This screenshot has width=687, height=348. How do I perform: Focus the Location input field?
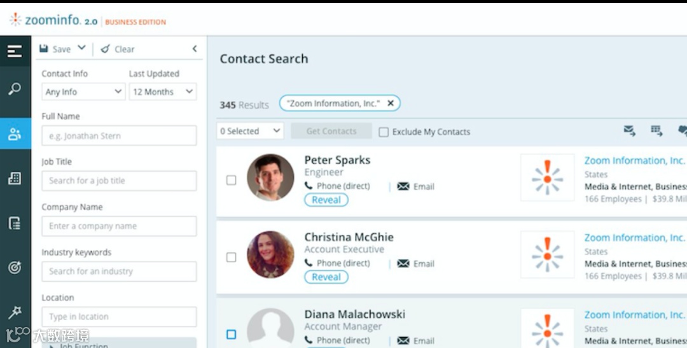(x=119, y=316)
